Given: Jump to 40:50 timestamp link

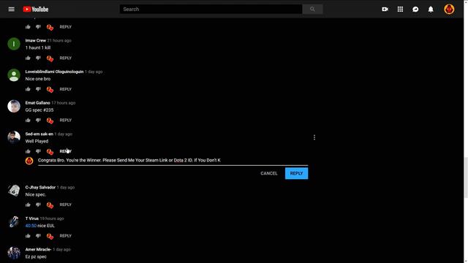Looking at the screenshot, I should click(31, 226).
